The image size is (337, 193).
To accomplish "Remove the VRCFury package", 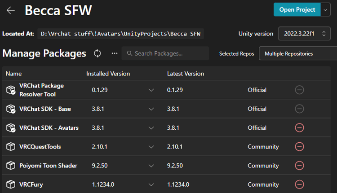I will tap(299, 184).
